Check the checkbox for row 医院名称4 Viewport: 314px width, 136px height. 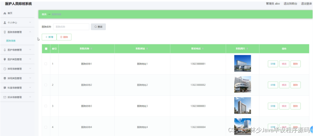coord(46,127)
